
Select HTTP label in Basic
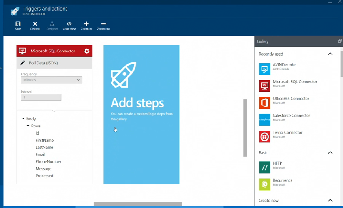pos(277,163)
